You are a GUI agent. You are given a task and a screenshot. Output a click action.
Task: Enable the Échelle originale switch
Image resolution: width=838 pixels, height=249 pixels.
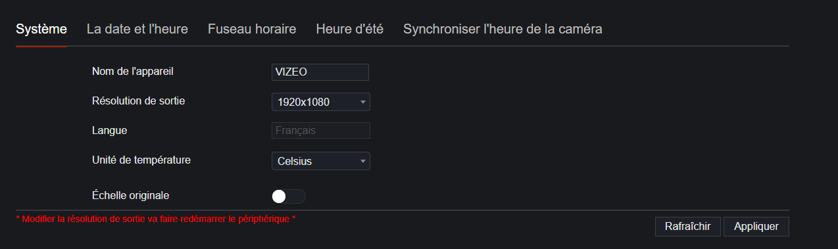[x=289, y=196]
